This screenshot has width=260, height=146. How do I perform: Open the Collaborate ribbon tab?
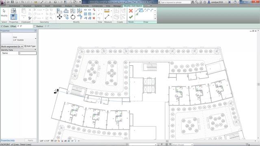[x=97, y=6]
